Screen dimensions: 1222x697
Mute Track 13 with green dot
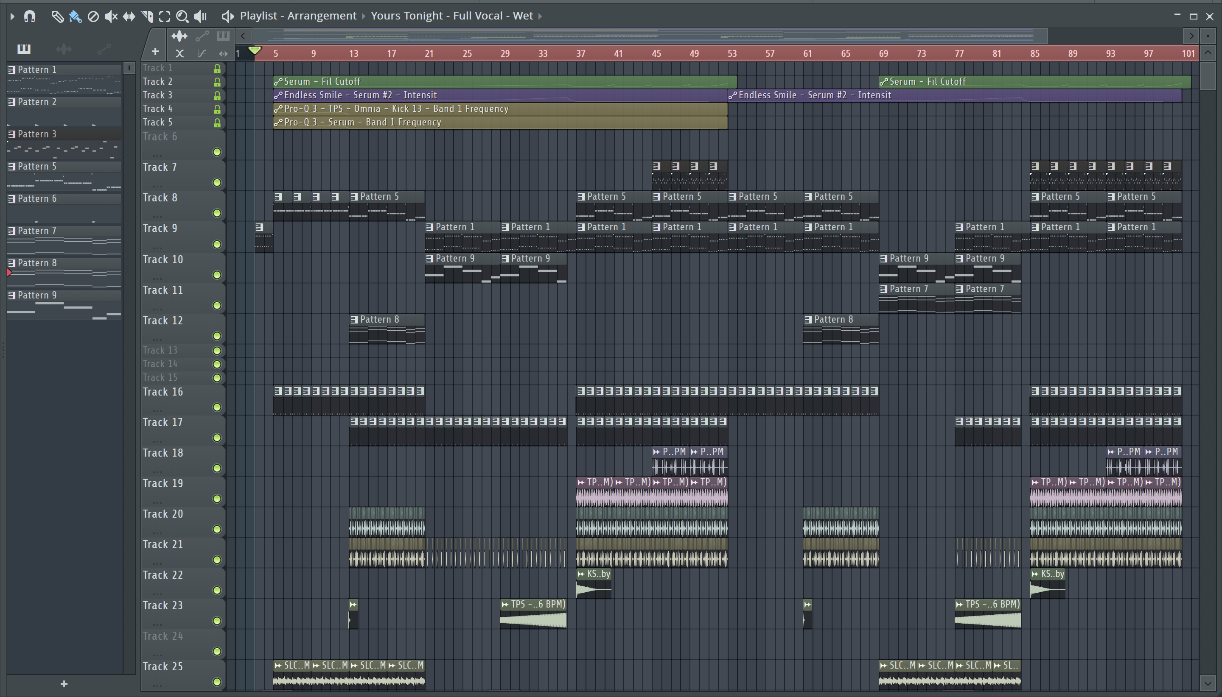click(x=217, y=351)
